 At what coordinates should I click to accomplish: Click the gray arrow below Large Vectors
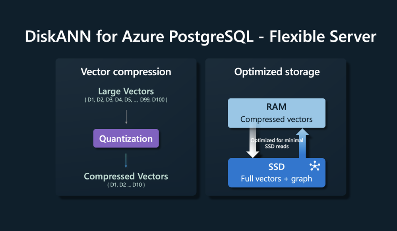click(126, 117)
